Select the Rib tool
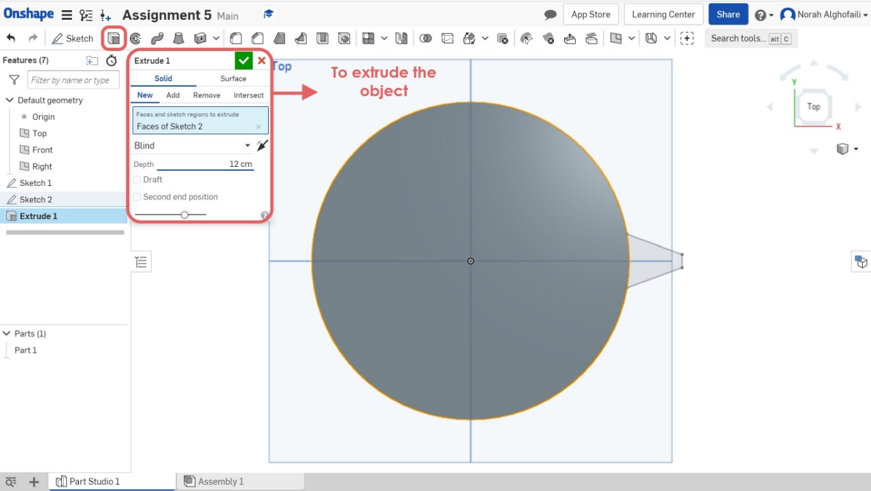Viewport: 871px width, 491px height. (301, 38)
